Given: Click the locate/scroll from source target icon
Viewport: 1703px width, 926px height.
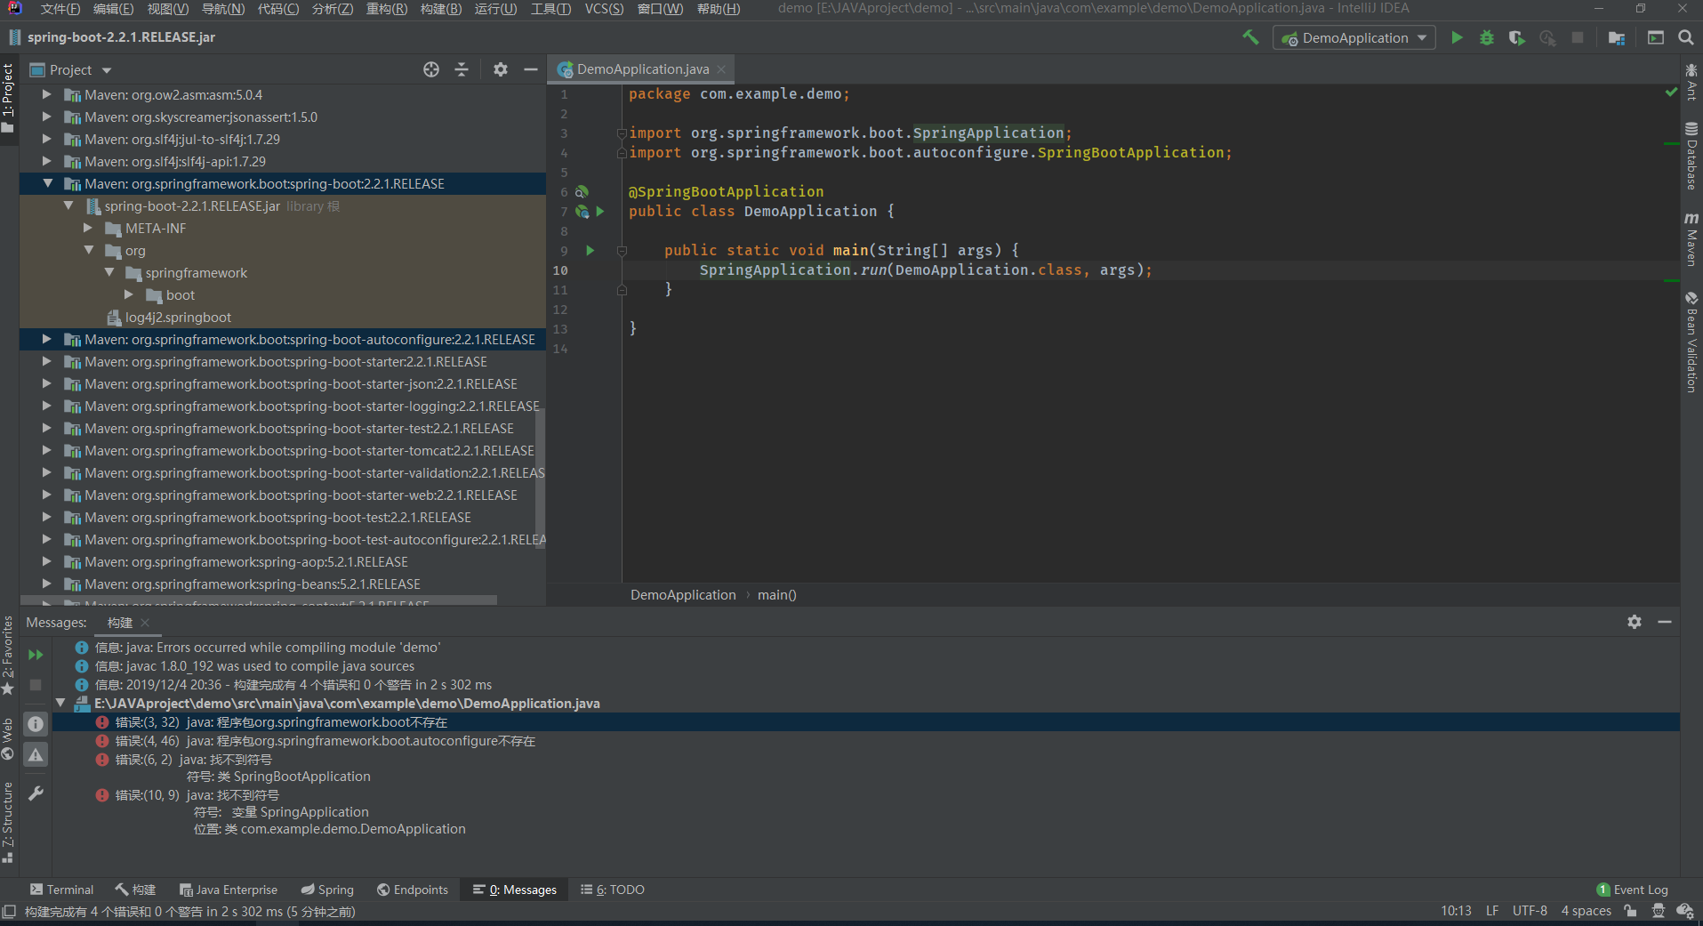Looking at the screenshot, I should coord(431,69).
